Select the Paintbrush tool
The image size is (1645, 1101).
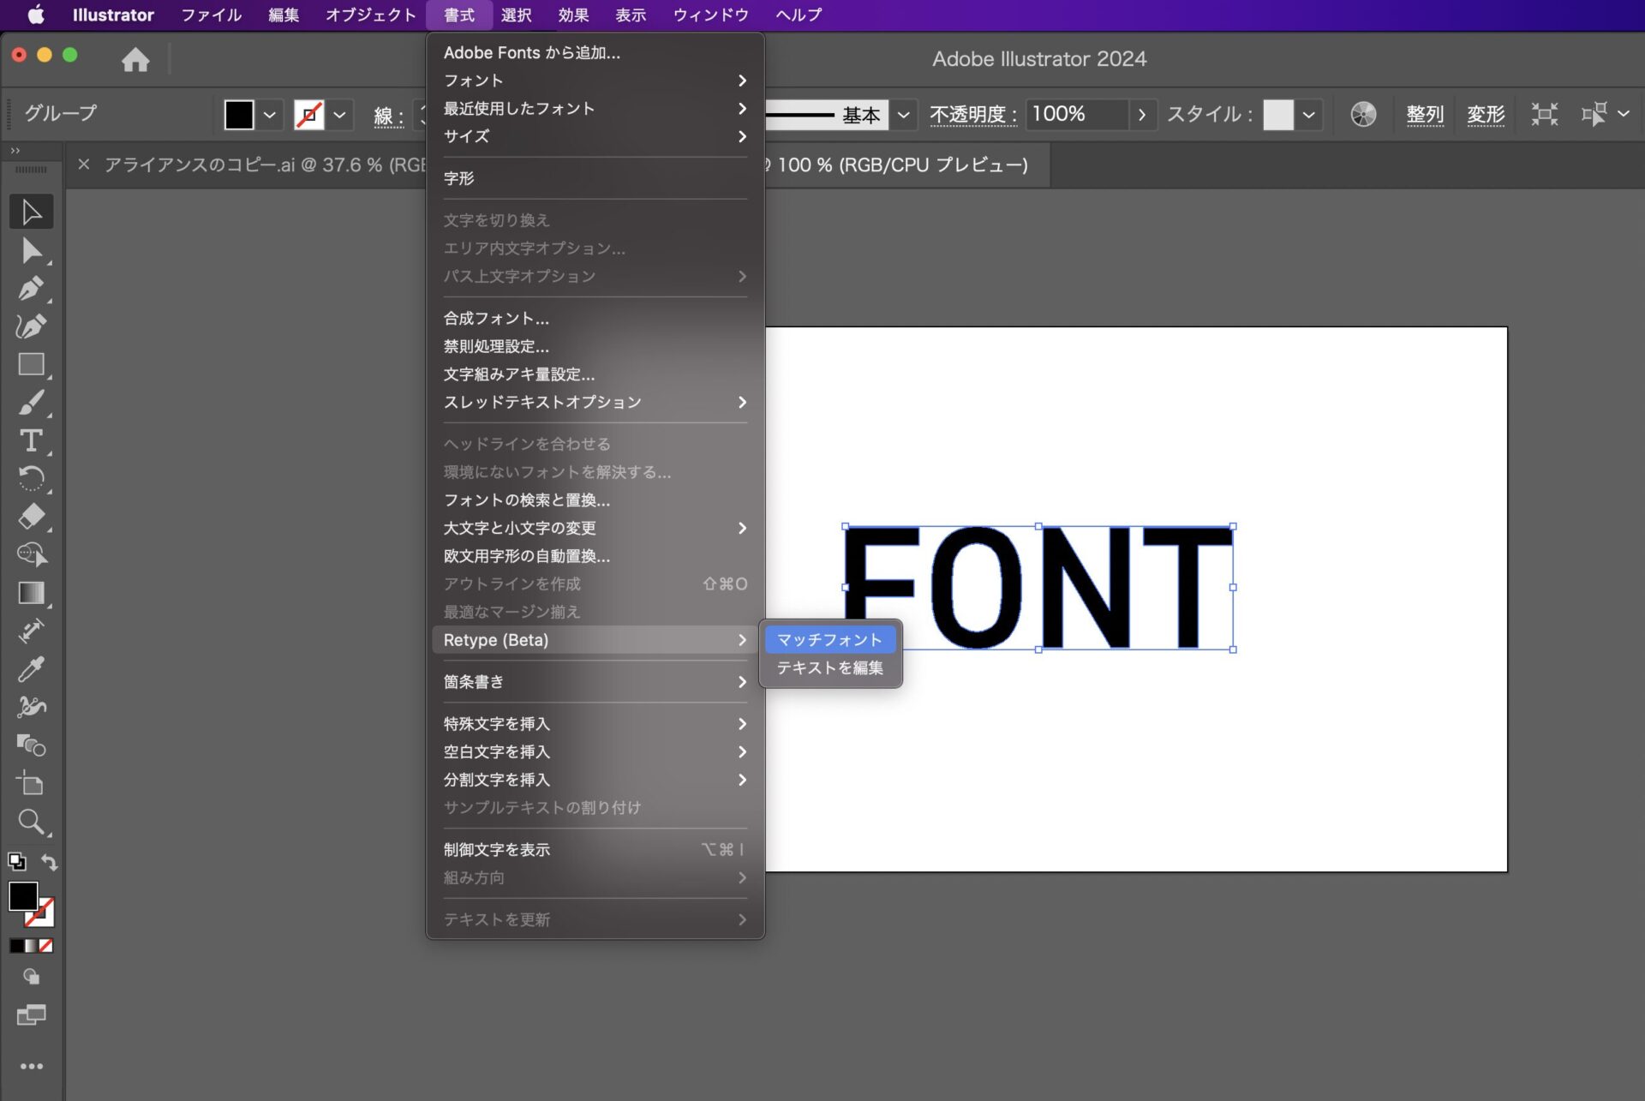coord(32,403)
